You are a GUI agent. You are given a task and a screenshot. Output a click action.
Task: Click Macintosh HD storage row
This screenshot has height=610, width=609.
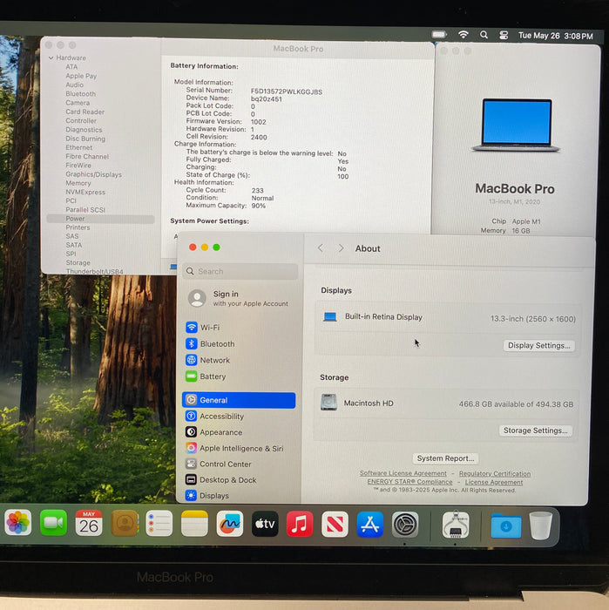(446, 403)
